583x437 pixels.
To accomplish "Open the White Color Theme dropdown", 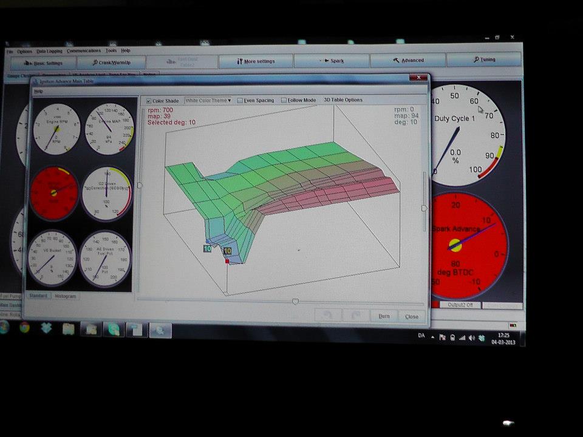I will pos(208,101).
